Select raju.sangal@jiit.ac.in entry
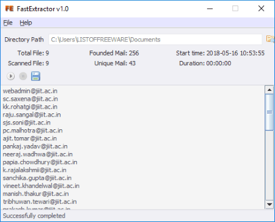Screen dimensions: 275x222 [x=32, y=115]
